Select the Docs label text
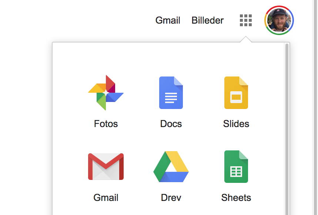Image resolution: width=318 pixels, height=215 pixels. coord(171,124)
